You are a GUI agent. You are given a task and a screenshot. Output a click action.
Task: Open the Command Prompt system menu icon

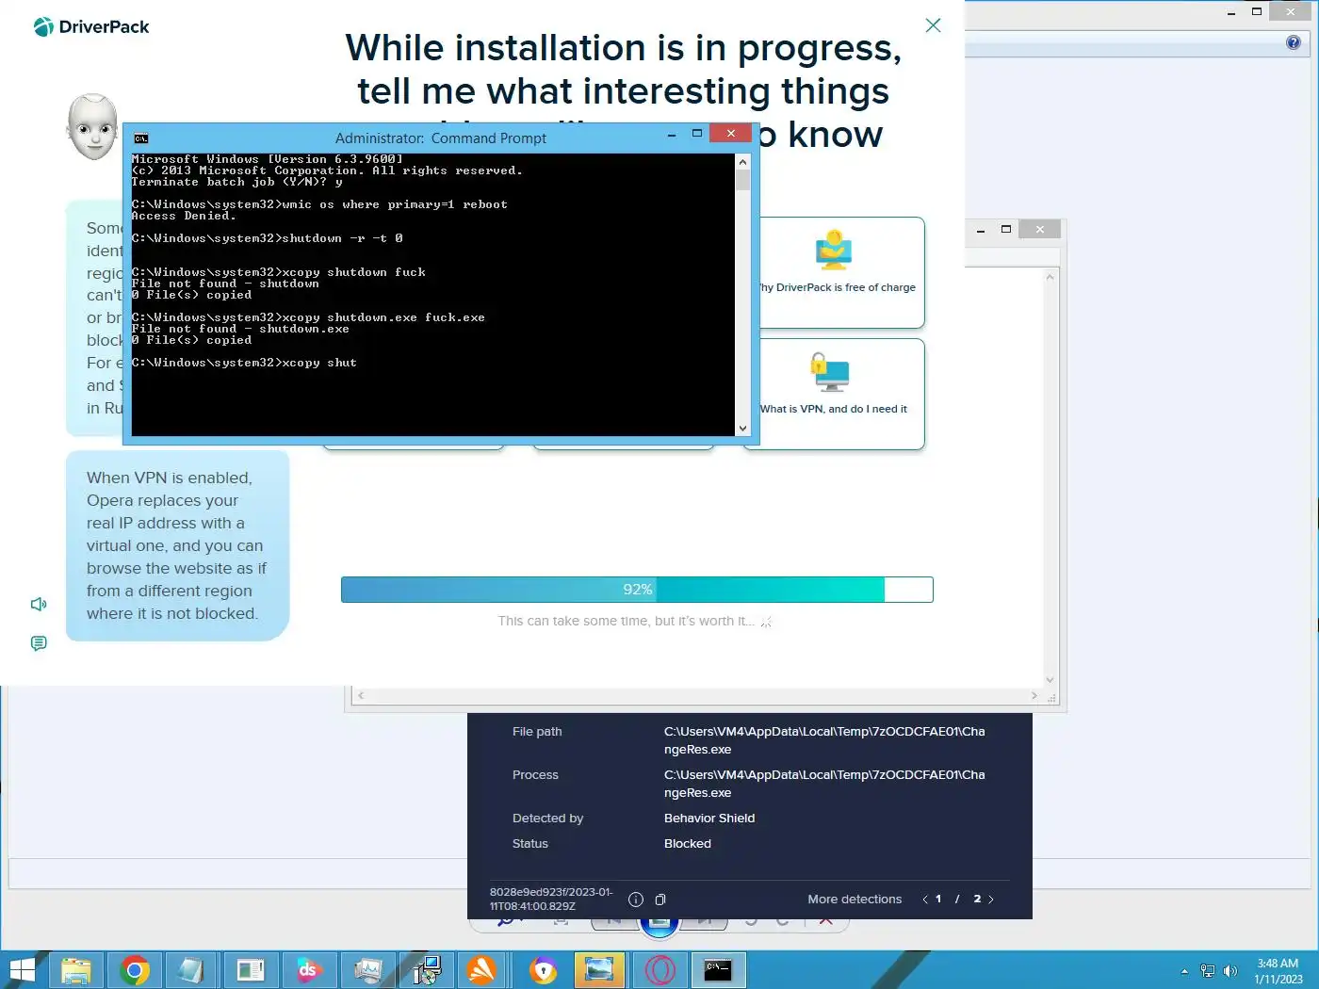[x=141, y=138]
